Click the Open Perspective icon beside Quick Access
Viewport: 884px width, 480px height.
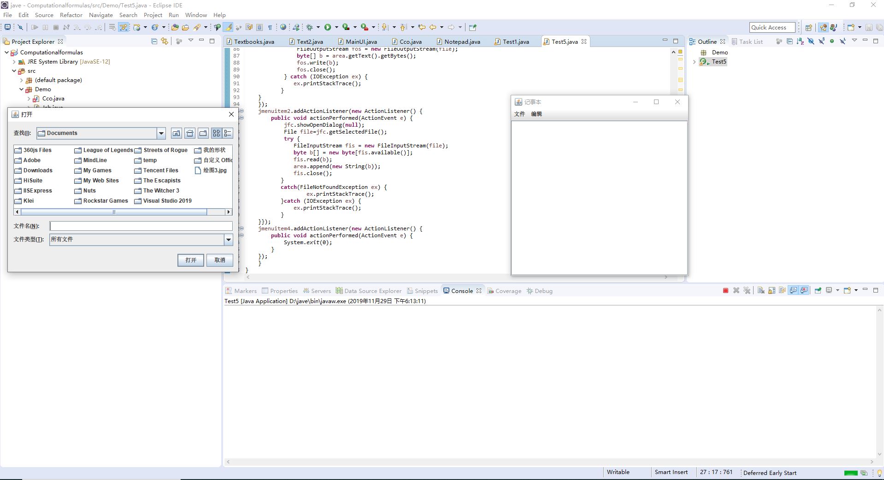[x=808, y=27]
